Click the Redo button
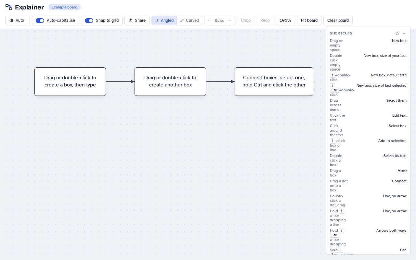The width and height of the screenshot is (416, 260). 265,20
